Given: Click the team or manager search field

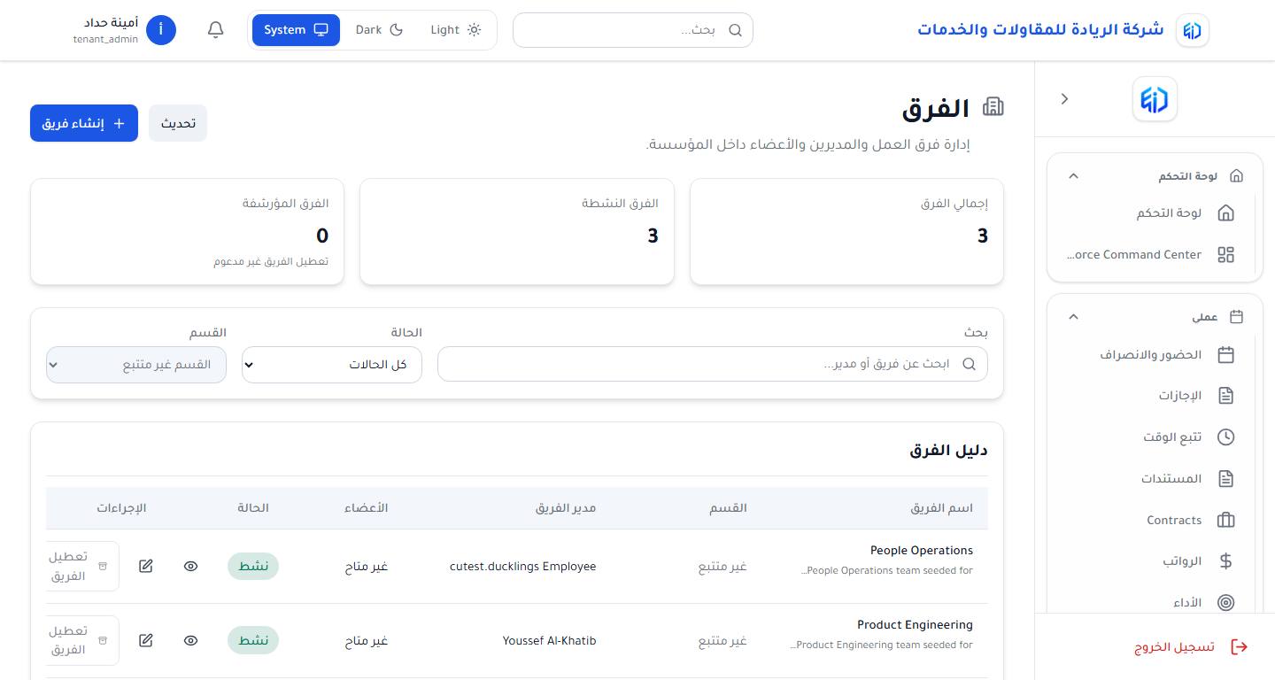Looking at the screenshot, I should pos(713,365).
